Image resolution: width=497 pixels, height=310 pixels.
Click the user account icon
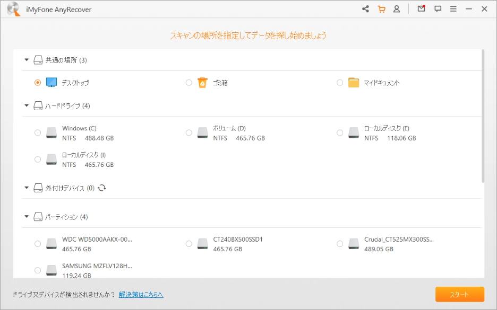[x=397, y=10]
